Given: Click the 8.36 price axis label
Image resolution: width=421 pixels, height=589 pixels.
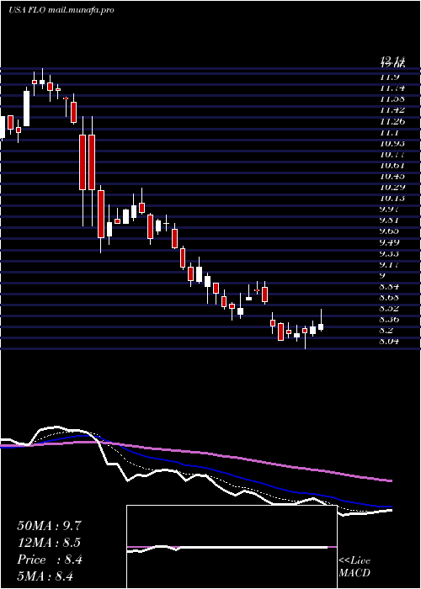Looking at the screenshot, I should tap(390, 319).
